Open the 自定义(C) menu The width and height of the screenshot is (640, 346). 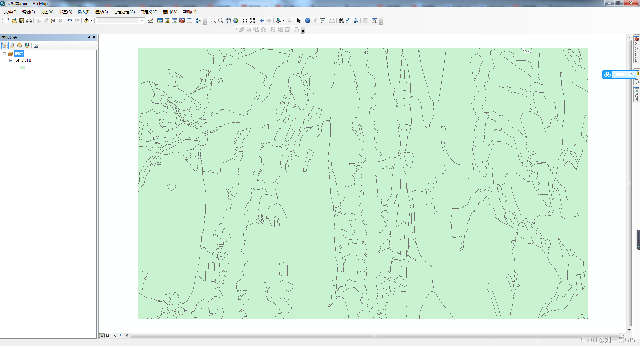(149, 12)
